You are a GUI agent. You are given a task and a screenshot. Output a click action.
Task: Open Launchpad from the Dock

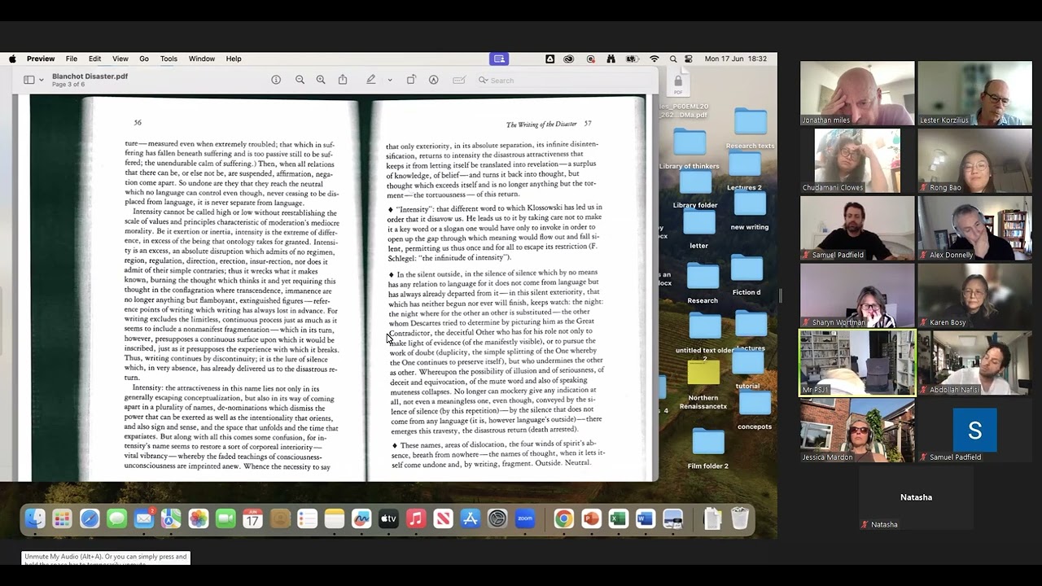[62, 518]
